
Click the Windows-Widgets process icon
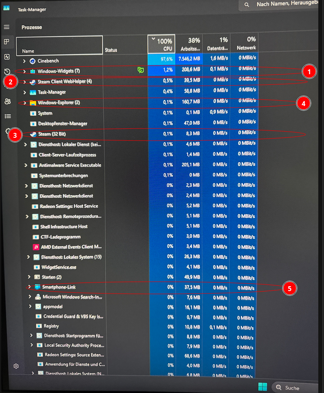coord(33,71)
